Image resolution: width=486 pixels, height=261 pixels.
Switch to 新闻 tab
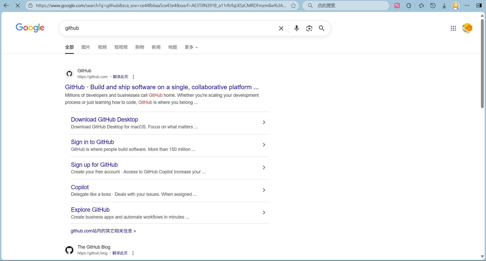point(156,47)
